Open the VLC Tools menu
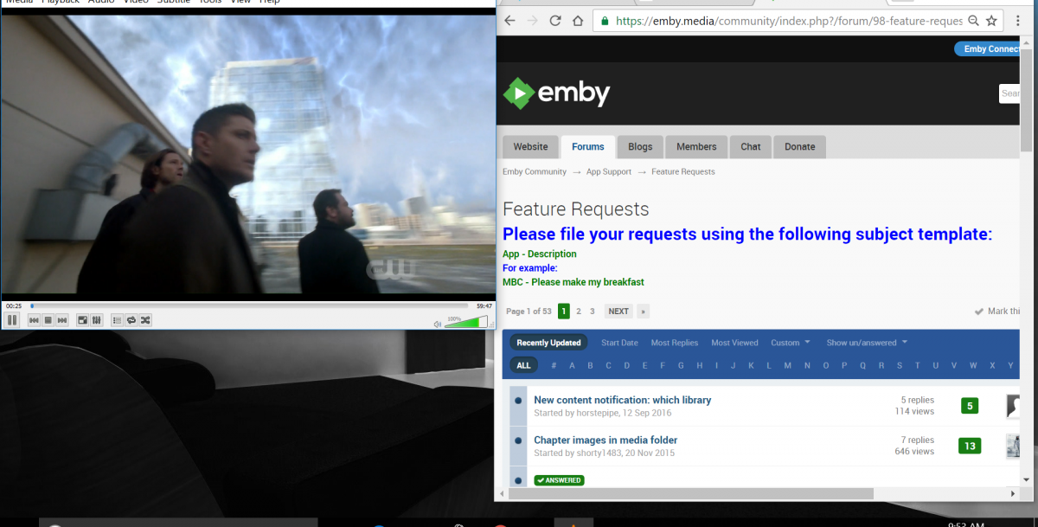 point(210,3)
